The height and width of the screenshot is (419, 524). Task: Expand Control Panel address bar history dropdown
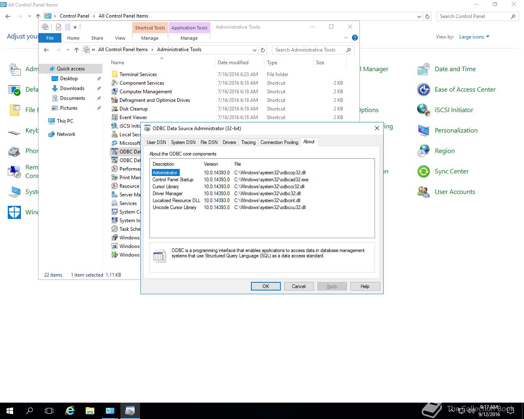pos(419,16)
